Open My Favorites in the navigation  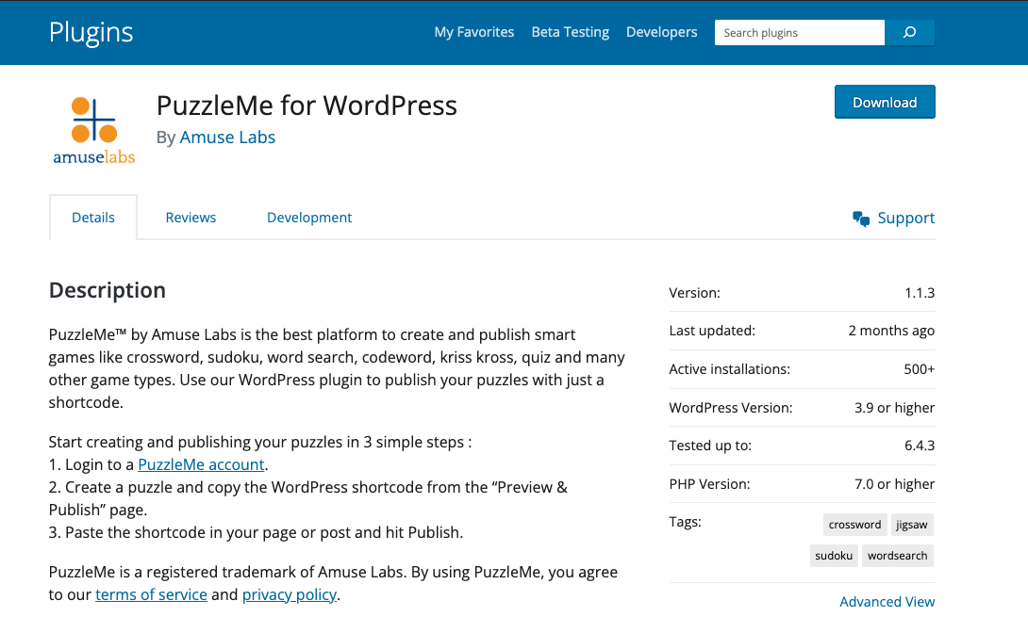point(474,31)
